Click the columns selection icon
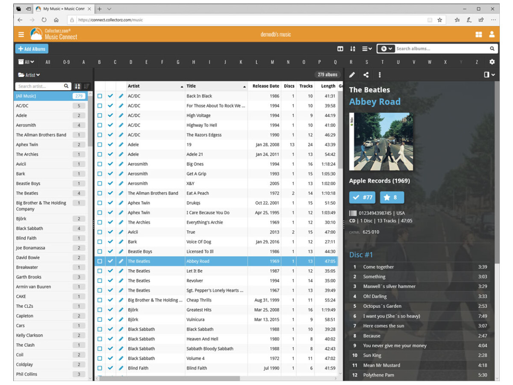This screenshot has width=513, height=385. [x=340, y=49]
